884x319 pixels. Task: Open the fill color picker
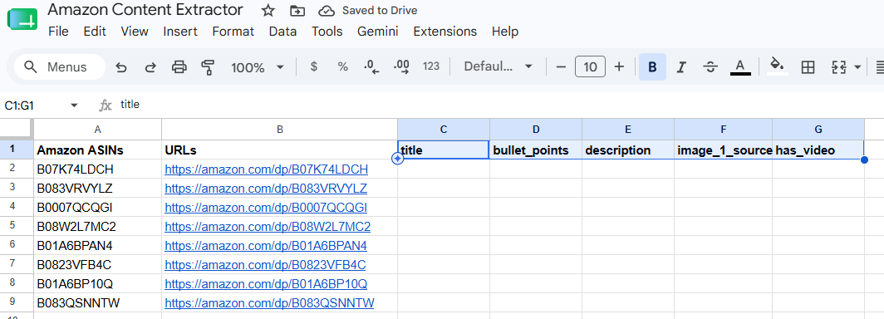click(778, 66)
